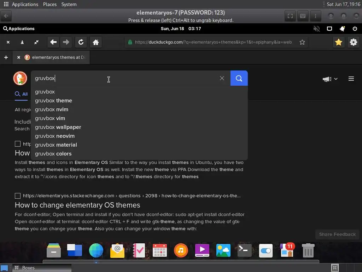The image size is (362, 272).
Task: Open Multitasking View from the dock
Action: (x=75, y=250)
